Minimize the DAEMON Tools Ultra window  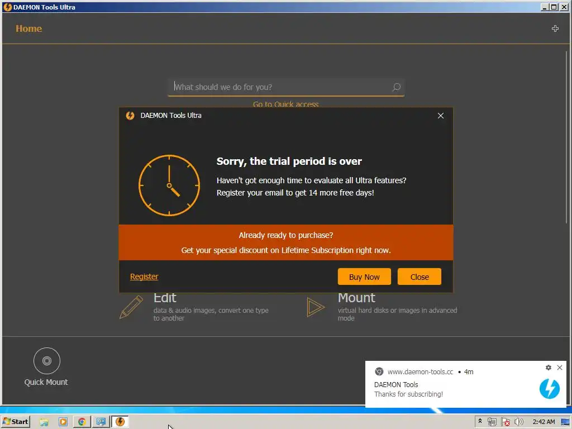pyautogui.click(x=544, y=7)
